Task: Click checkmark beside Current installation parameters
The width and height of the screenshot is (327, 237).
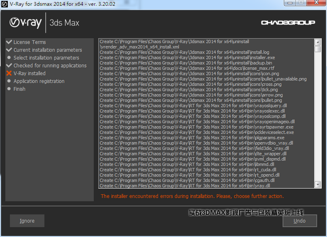Action: point(9,50)
